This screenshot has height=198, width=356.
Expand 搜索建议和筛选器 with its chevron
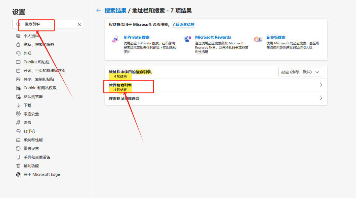coord(321,98)
